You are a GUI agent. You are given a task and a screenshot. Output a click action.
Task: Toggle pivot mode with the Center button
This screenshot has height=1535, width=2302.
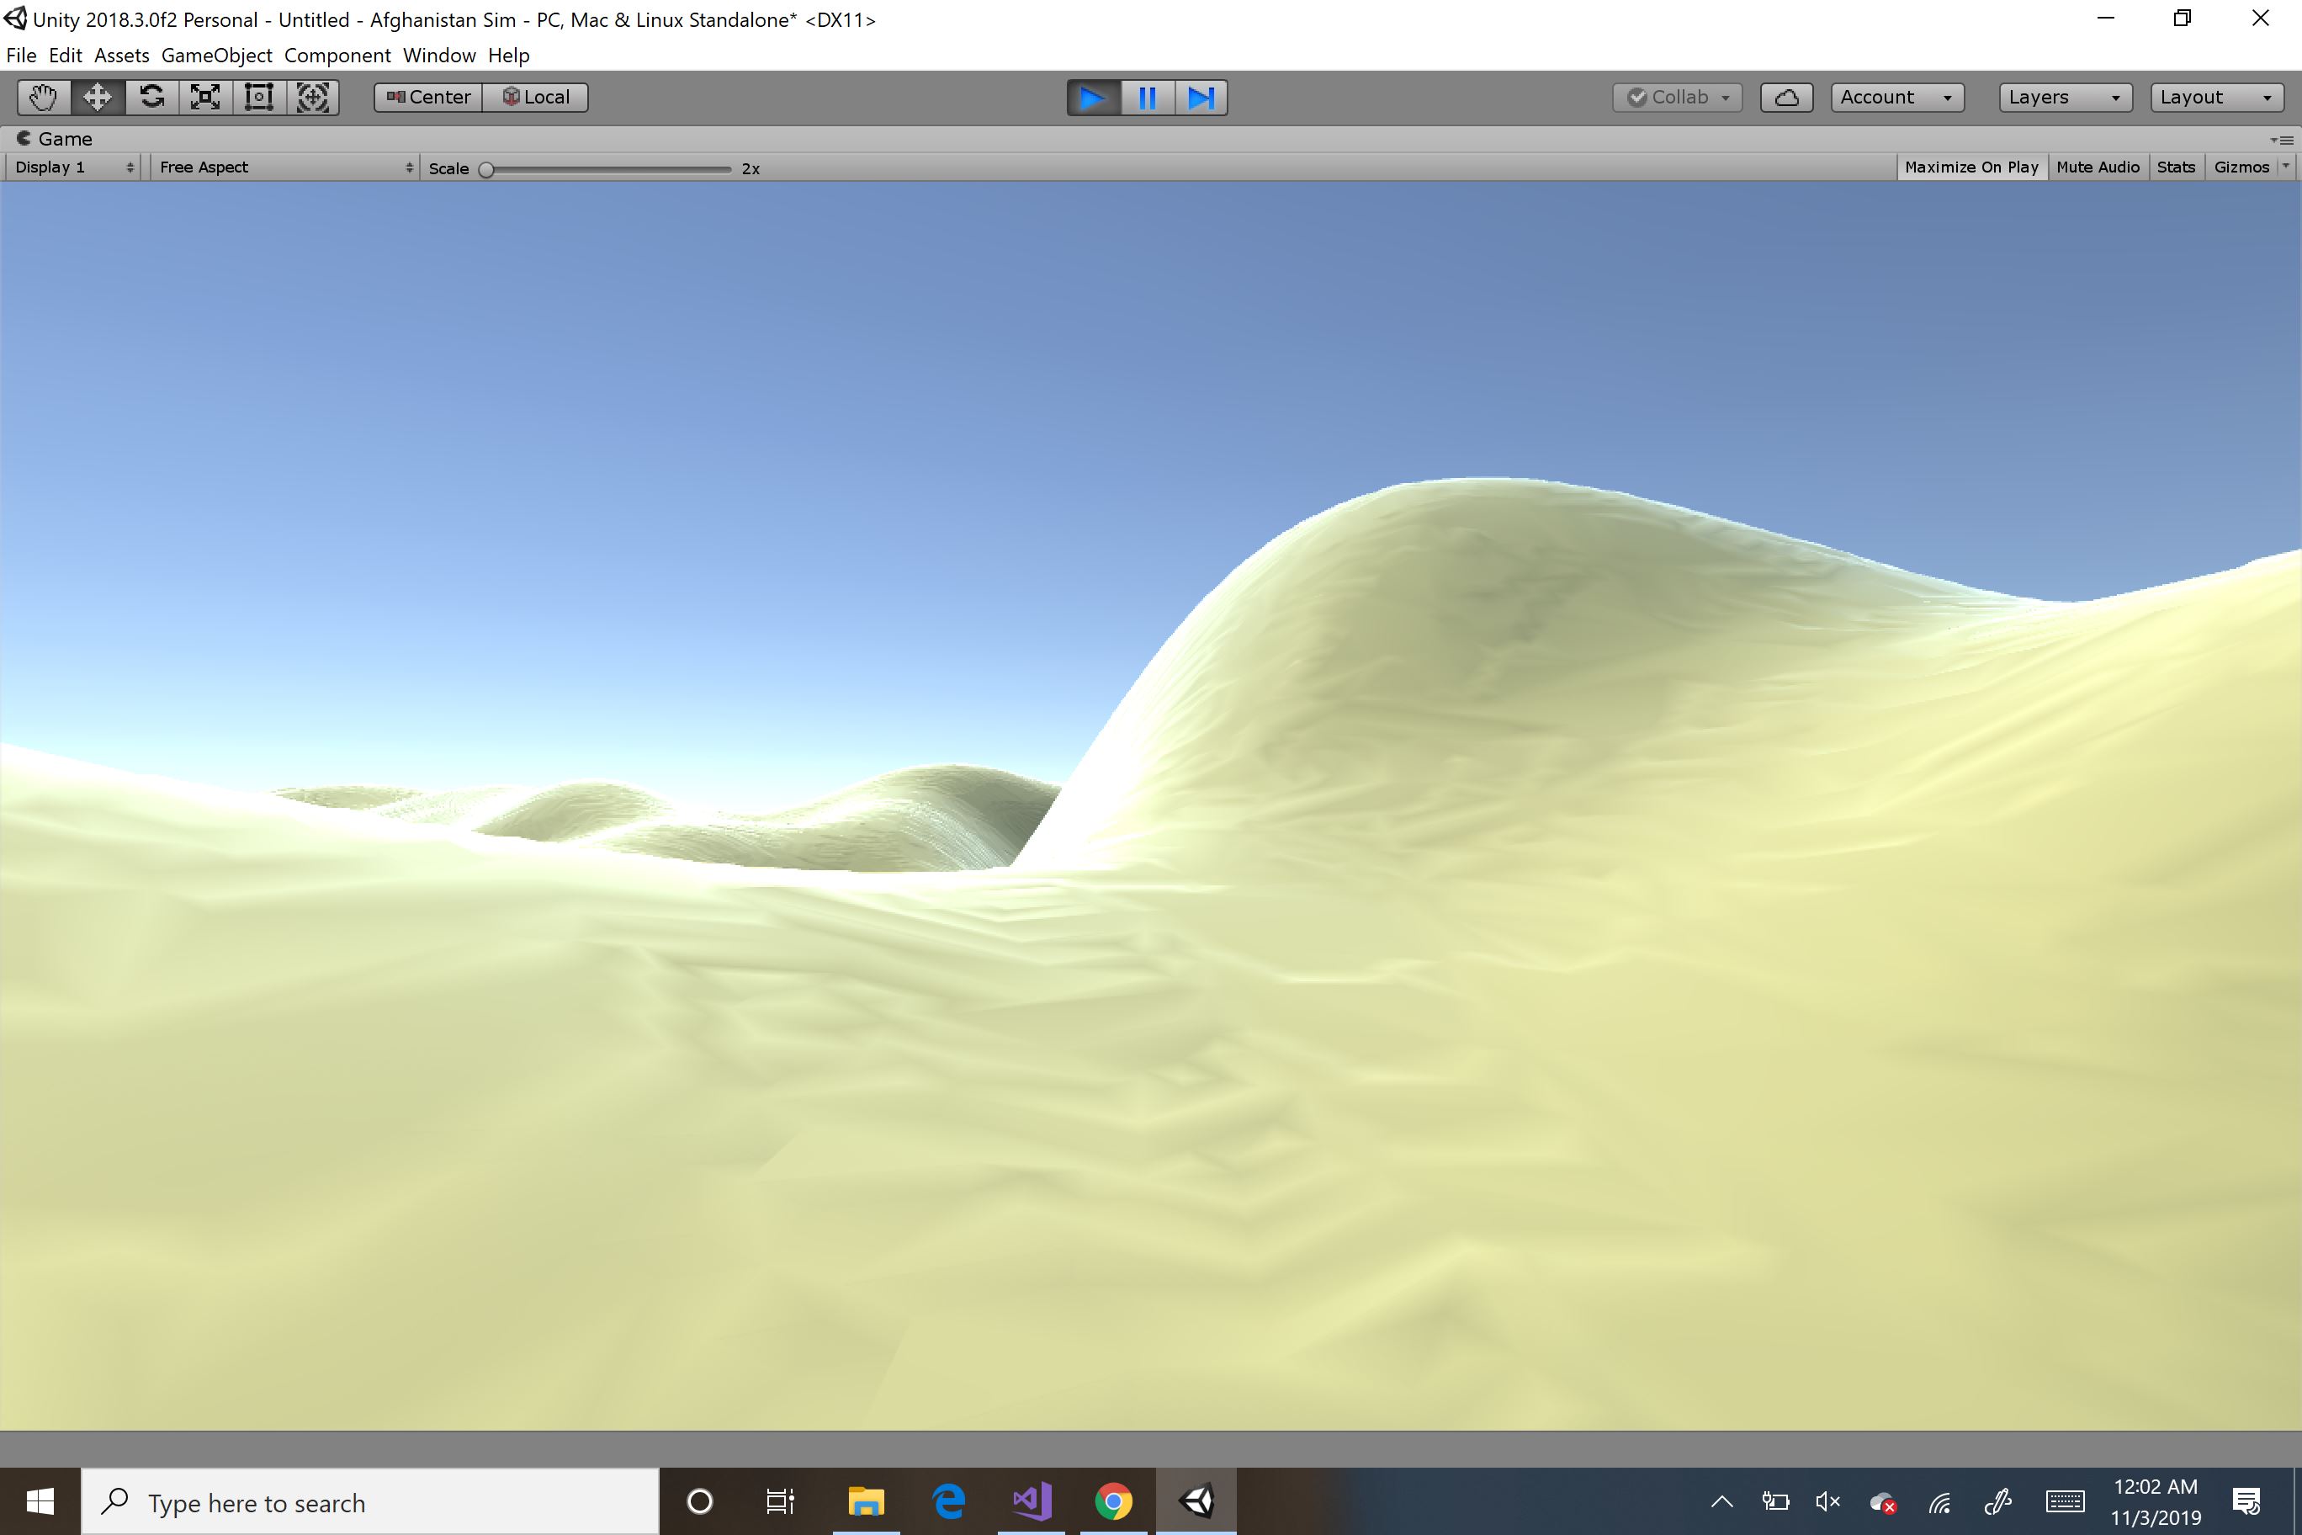pyautogui.click(x=429, y=97)
